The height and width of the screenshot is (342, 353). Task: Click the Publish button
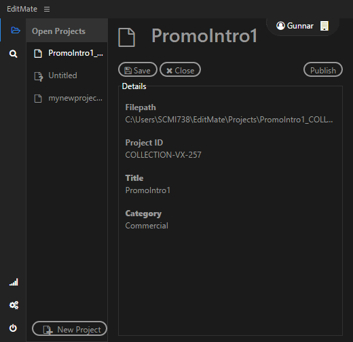coord(323,69)
